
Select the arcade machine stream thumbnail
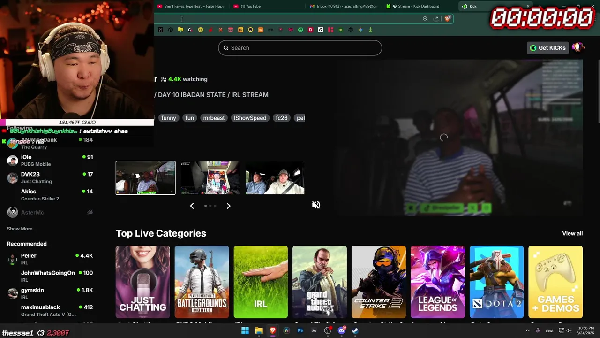tap(210, 178)
